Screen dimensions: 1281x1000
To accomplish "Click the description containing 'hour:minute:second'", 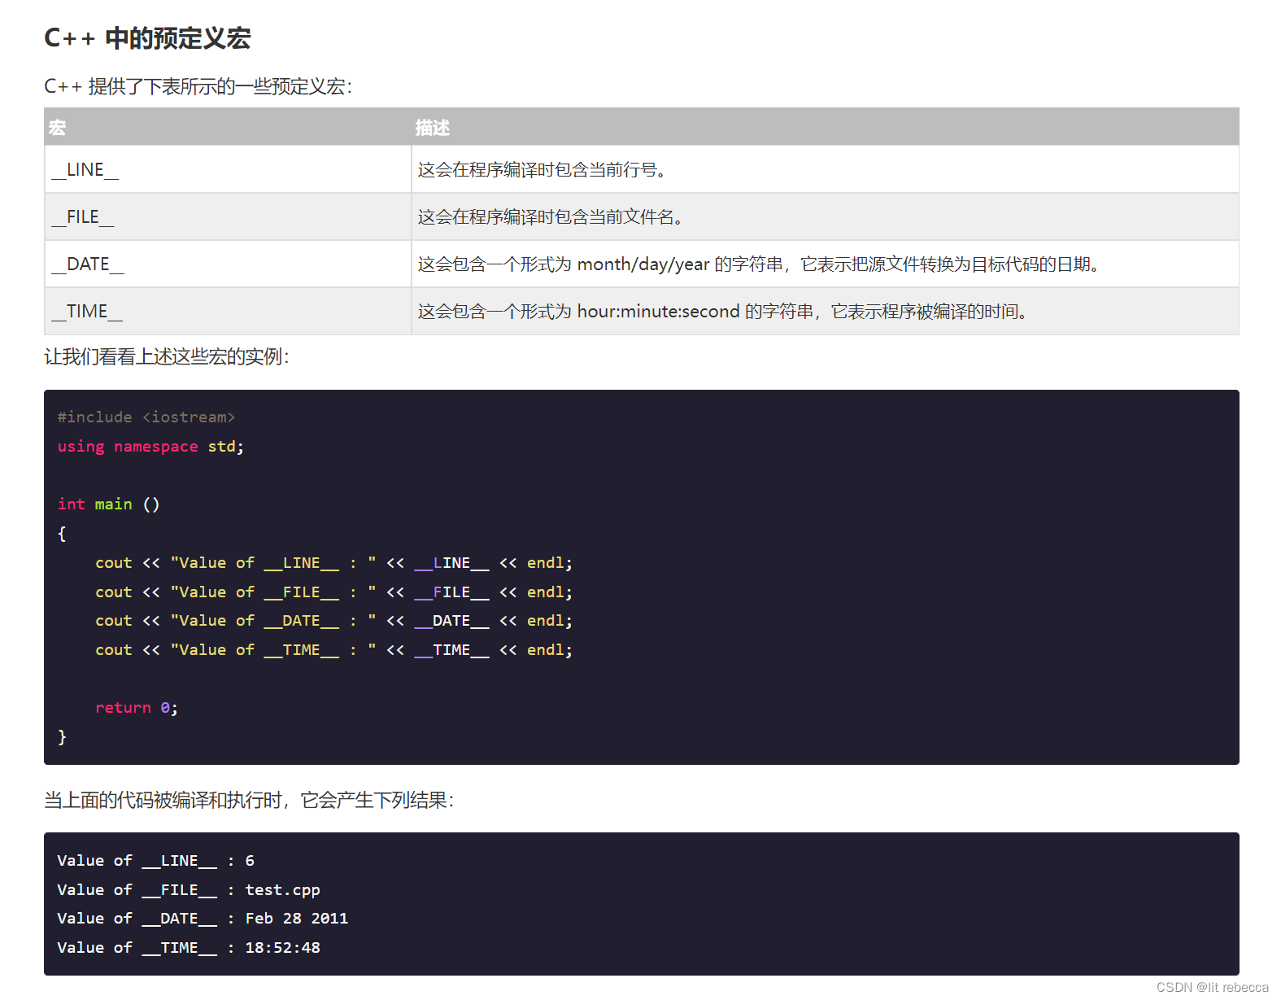I will pyautogui.click(x=723, y=311).
